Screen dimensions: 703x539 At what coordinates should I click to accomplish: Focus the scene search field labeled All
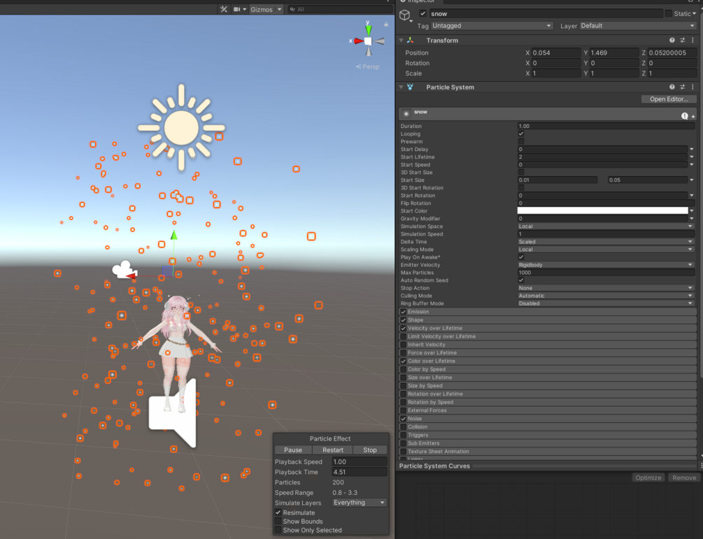tap(340, 9)
